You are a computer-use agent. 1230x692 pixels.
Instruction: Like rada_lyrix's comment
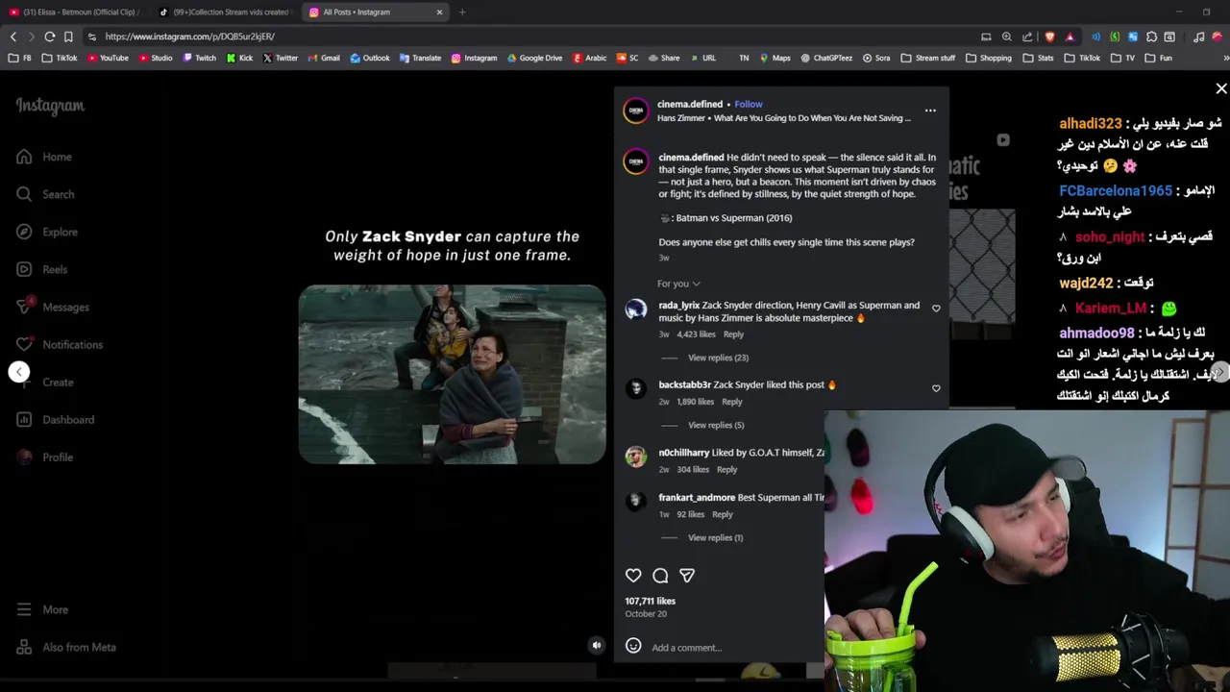pos(936,309)
